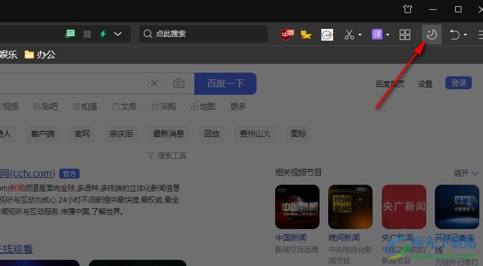The height and width of the screenshot is (266, 483).
Task: Switch to the 文库 tab
Action: 125,107
